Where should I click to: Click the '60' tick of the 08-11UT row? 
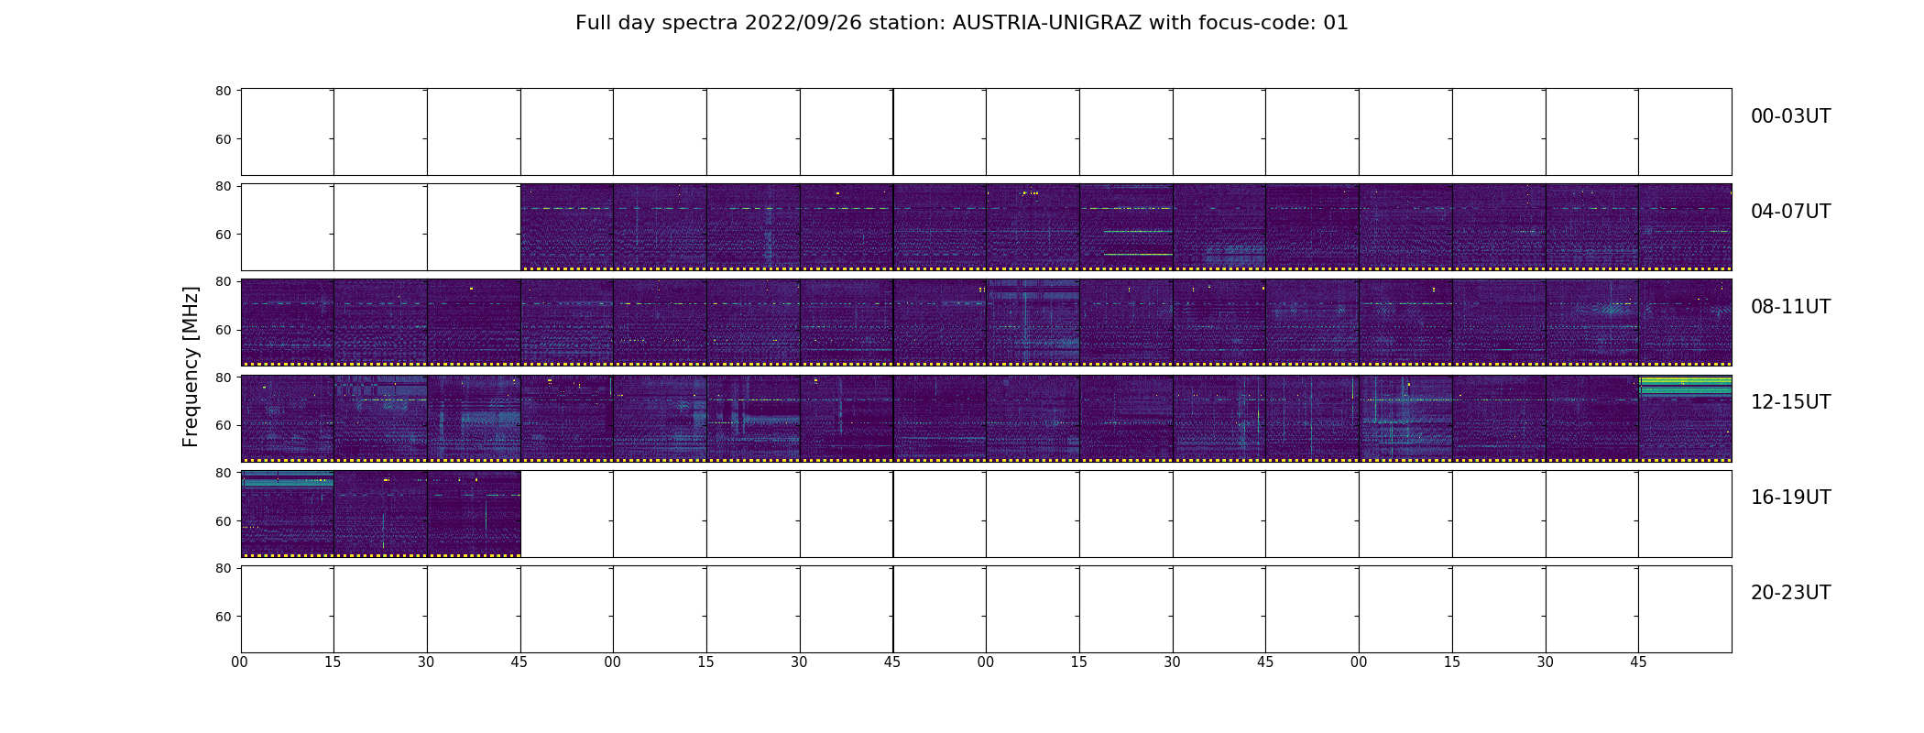pos(223,330)
